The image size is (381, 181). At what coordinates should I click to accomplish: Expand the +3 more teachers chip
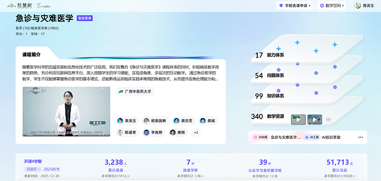click(196, 133)
